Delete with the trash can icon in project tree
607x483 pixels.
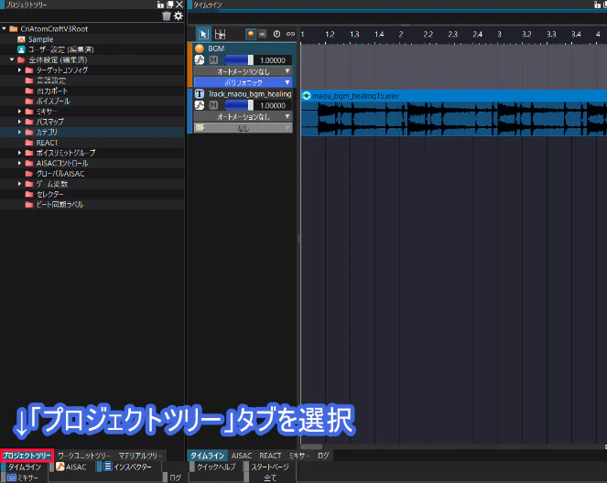(x=166, y=16)
